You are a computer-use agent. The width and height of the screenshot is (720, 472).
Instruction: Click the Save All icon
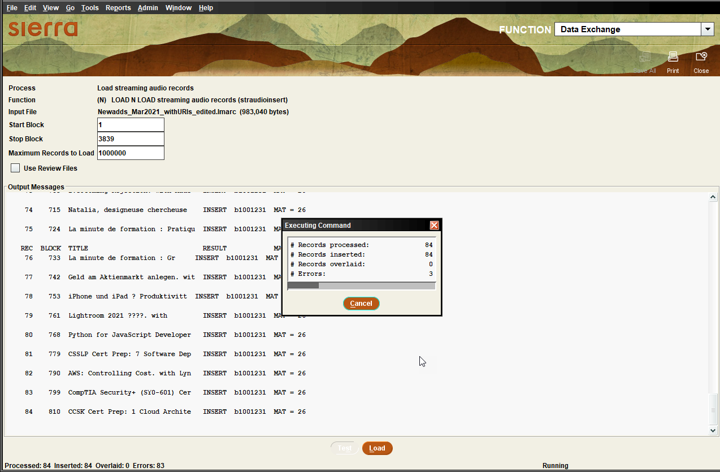point(644,57)
